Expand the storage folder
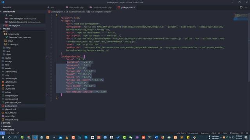 pyautogui.click(x=8, y=61)
